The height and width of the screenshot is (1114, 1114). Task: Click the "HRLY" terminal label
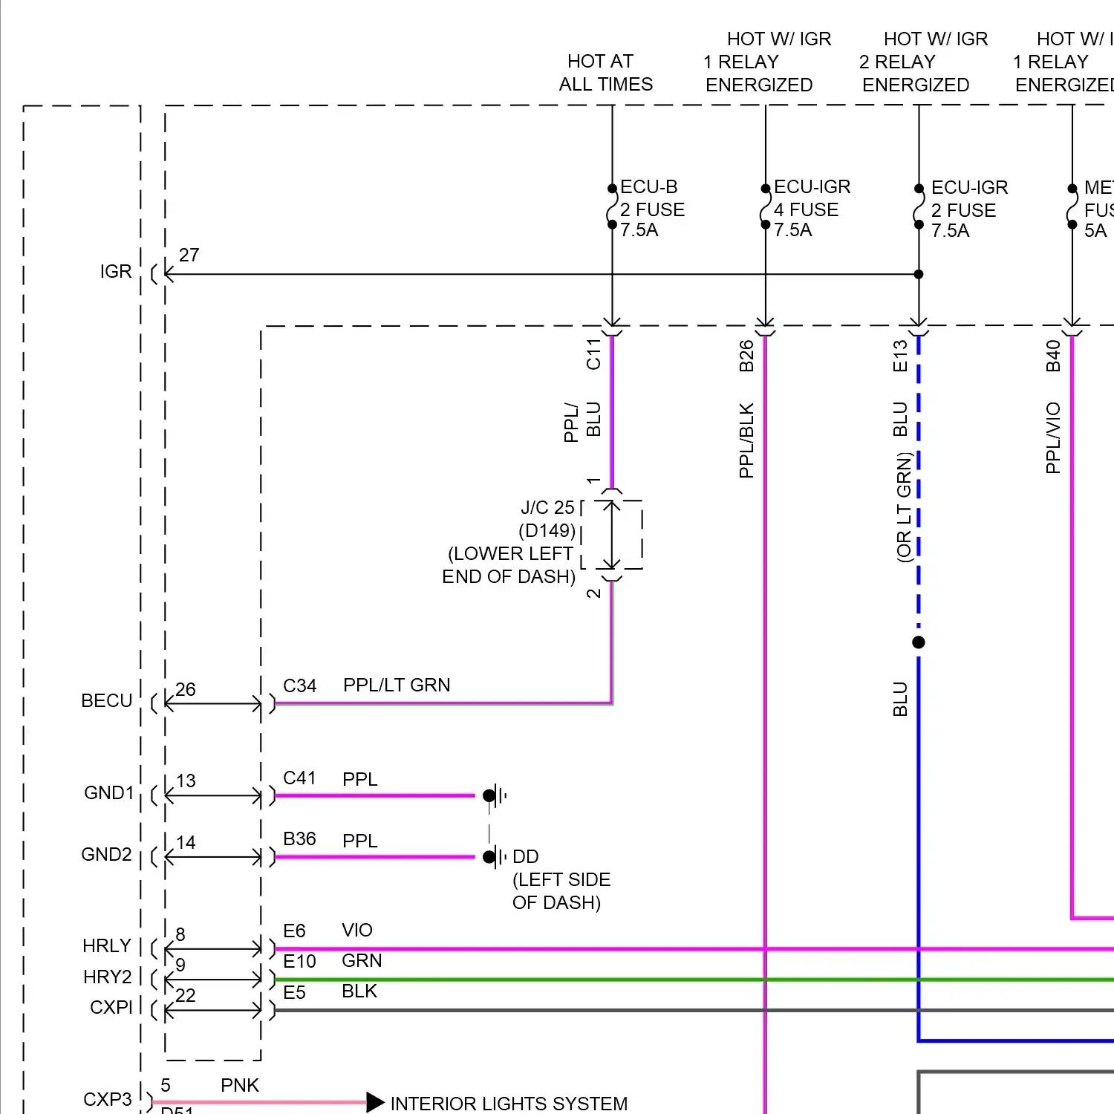tap(107, 946)
